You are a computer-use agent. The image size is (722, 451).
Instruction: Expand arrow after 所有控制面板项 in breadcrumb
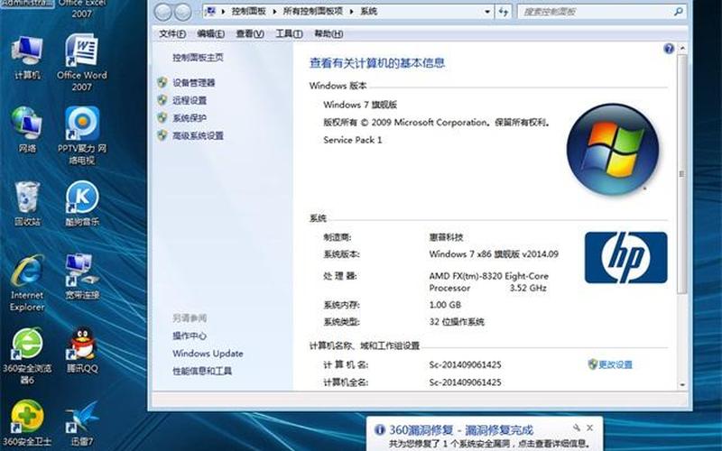[x=352, y=12]
